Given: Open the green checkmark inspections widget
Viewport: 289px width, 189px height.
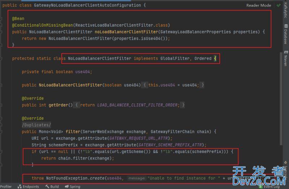Looking at the screenshot, I should [279, 5].
